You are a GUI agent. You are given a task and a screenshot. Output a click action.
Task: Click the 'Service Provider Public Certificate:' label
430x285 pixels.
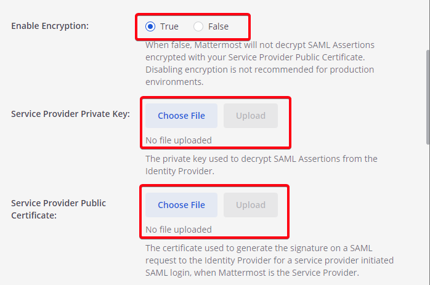click(x=59, y=209)
